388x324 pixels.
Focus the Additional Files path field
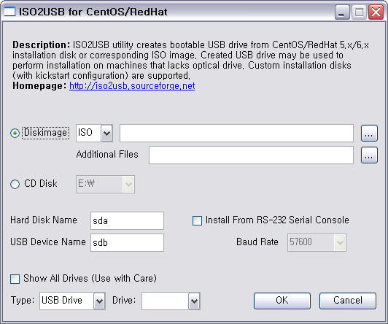[x=251, y=155]
